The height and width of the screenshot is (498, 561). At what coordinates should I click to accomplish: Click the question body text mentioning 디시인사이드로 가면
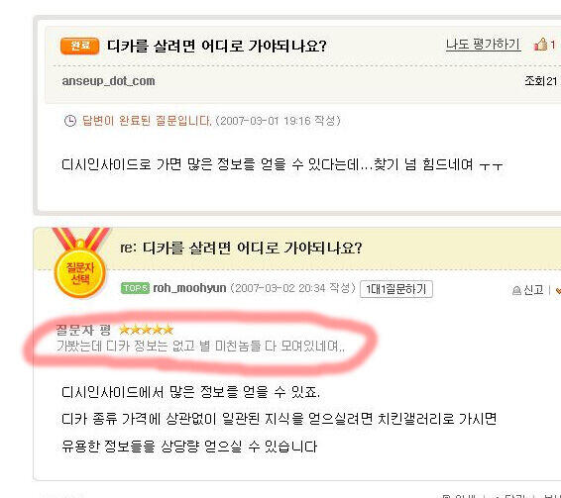click(x=282, y=164)
